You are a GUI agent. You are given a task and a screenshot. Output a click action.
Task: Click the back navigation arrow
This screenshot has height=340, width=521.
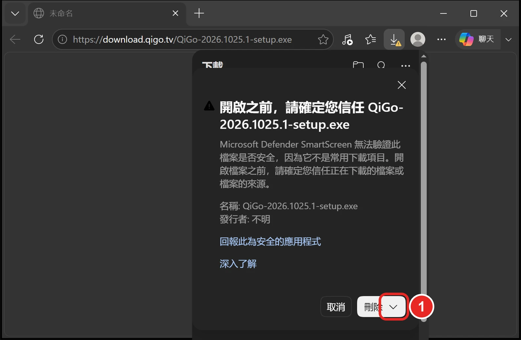[x=15, y=40]
